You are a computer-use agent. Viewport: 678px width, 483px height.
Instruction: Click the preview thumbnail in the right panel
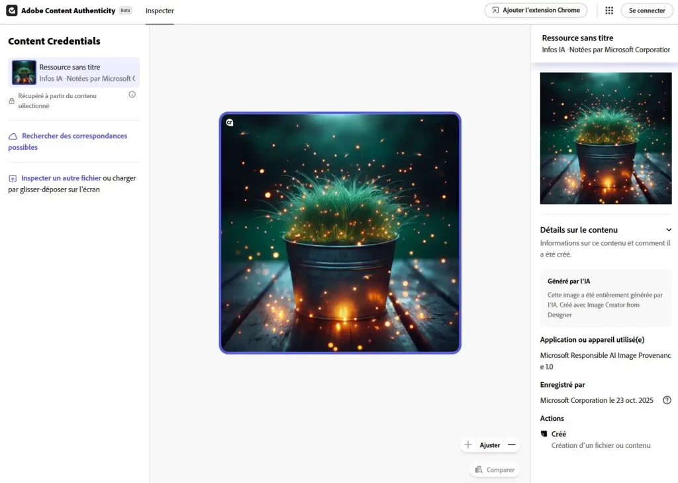606,138
